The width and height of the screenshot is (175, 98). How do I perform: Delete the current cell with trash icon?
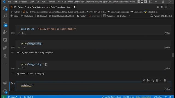click(165, 80)
